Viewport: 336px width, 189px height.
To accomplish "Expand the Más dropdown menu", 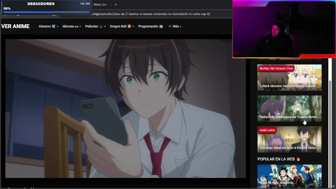I will click(175, 26).
